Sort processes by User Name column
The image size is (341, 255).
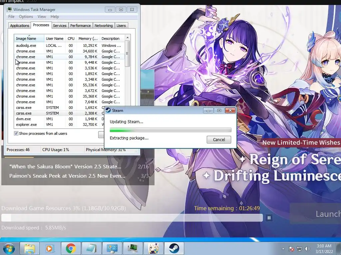point(55,39)
